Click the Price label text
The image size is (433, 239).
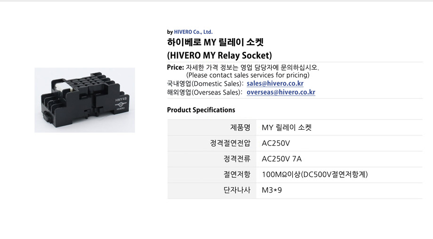(x=176, y=67)
